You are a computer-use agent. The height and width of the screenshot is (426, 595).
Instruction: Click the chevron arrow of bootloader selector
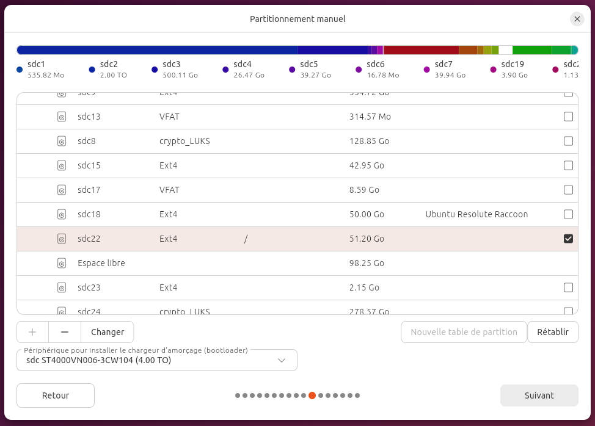pos(282,361)
